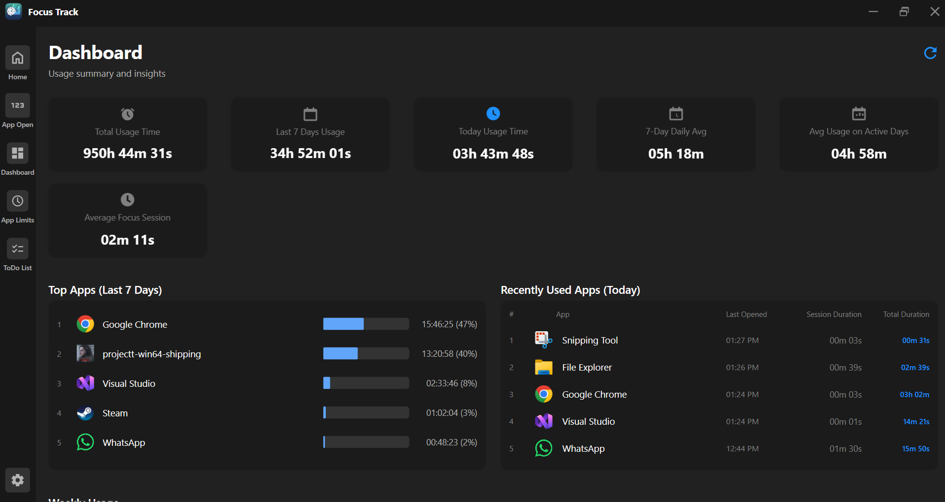This screenshot has height=502, width=945.
Task: Click the Focus Track app logo
Action: pos(13,11)
